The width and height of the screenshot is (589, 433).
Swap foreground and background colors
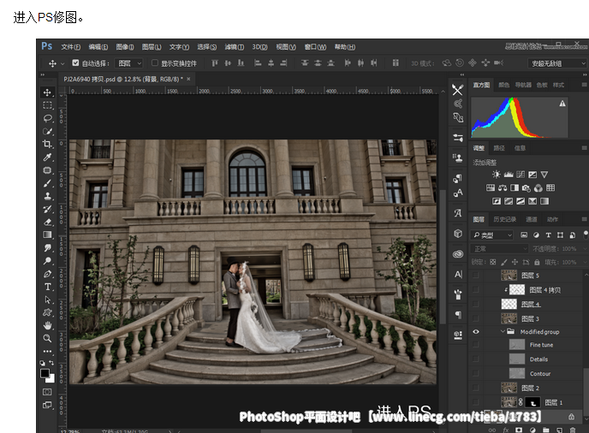coord(51,363)
